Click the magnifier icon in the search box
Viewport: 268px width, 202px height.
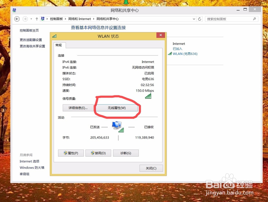click(x=255, y=19)
